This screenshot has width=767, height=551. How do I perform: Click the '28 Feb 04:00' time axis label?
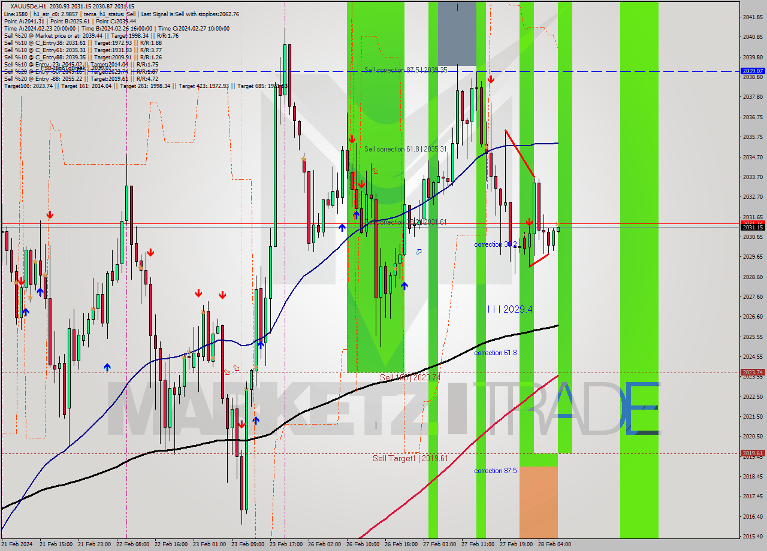[x=554, y=544]
